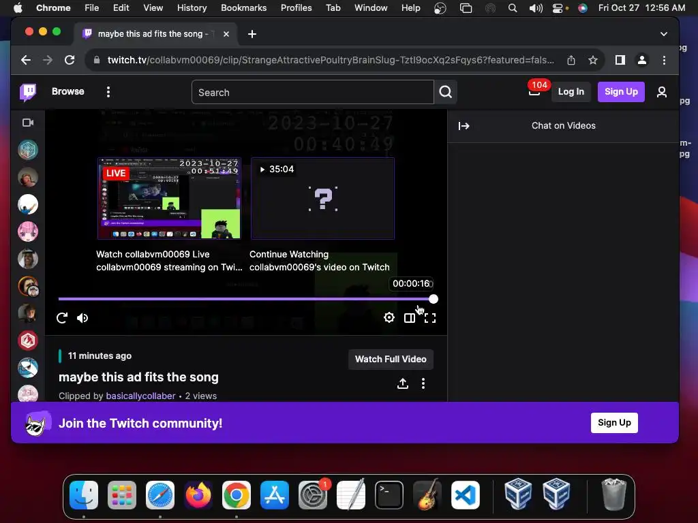698x523 pixels.
Task: Open the basicallycollaber clipper link
Action: tap(140, 396)
